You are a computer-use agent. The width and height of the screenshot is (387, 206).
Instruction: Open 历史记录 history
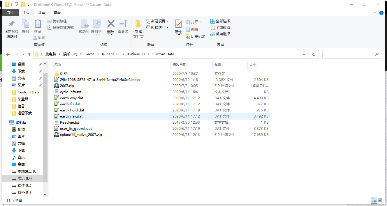click(x=196, y=37)
